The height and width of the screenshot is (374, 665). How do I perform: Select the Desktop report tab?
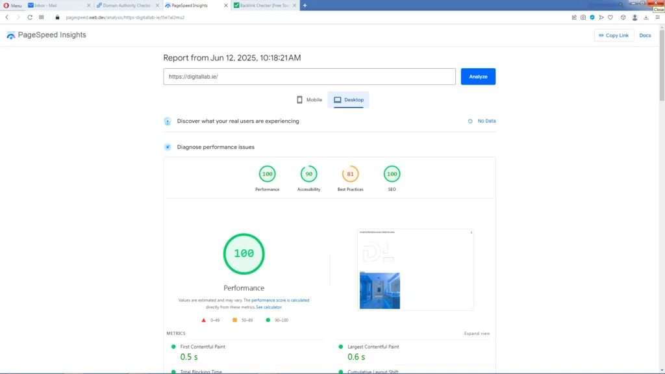coord(349,99)
